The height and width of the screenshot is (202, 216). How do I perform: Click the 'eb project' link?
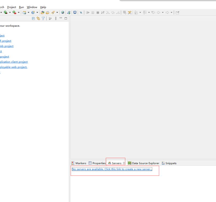tap(7, 46)
